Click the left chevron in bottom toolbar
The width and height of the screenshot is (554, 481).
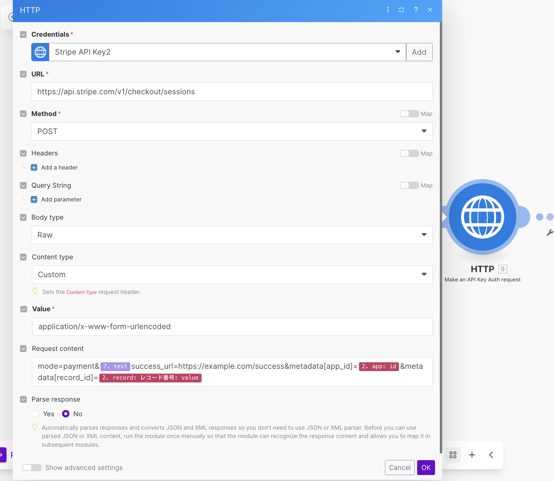point(491,455)
